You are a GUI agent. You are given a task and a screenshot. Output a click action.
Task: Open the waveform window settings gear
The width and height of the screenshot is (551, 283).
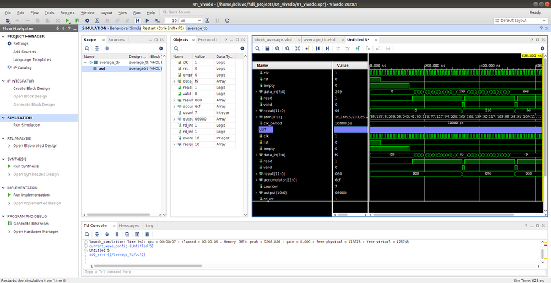(542, 48)
